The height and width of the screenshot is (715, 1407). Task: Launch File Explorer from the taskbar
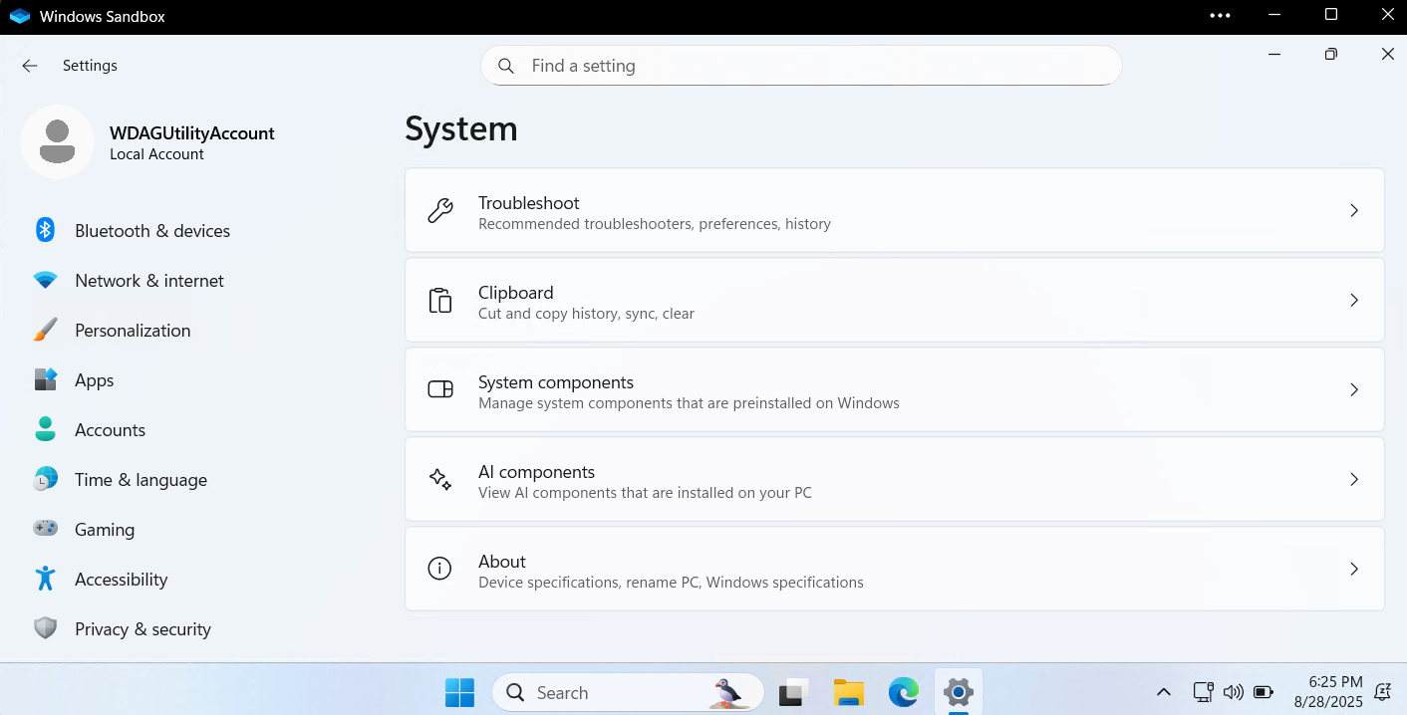click(x=848, y=692)
